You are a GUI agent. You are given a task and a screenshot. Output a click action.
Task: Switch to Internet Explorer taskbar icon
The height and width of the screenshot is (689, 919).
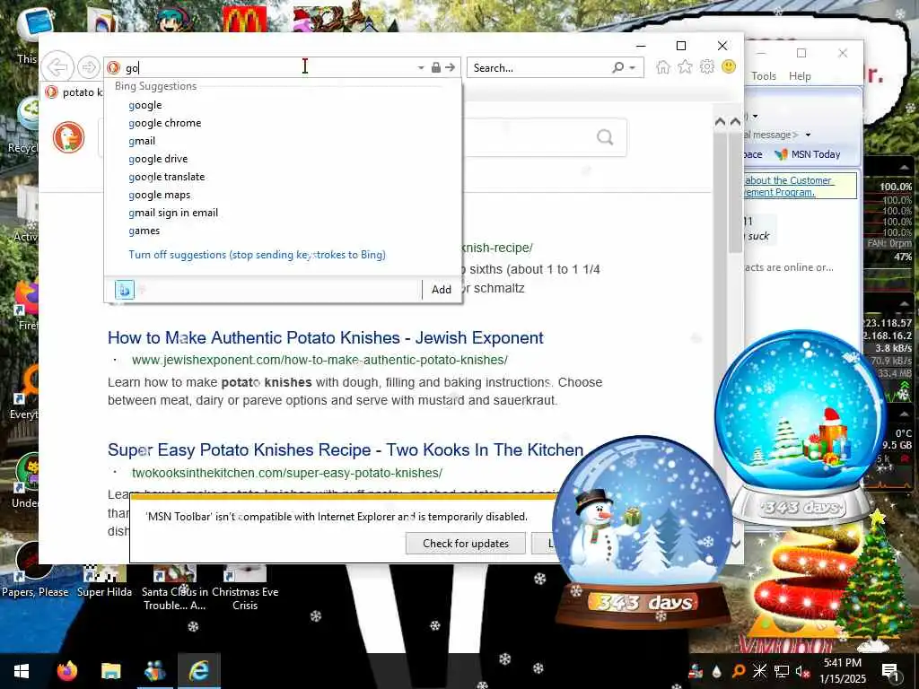coord(198,671)
